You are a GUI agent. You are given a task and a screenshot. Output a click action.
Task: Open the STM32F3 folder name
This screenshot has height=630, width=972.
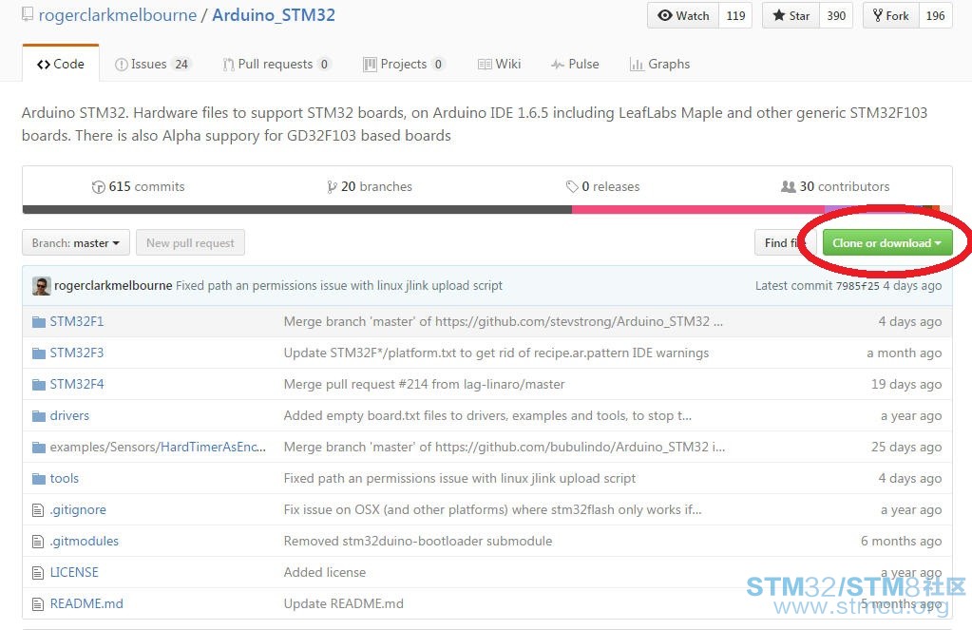pyautogui.click(x=77, y=353)
